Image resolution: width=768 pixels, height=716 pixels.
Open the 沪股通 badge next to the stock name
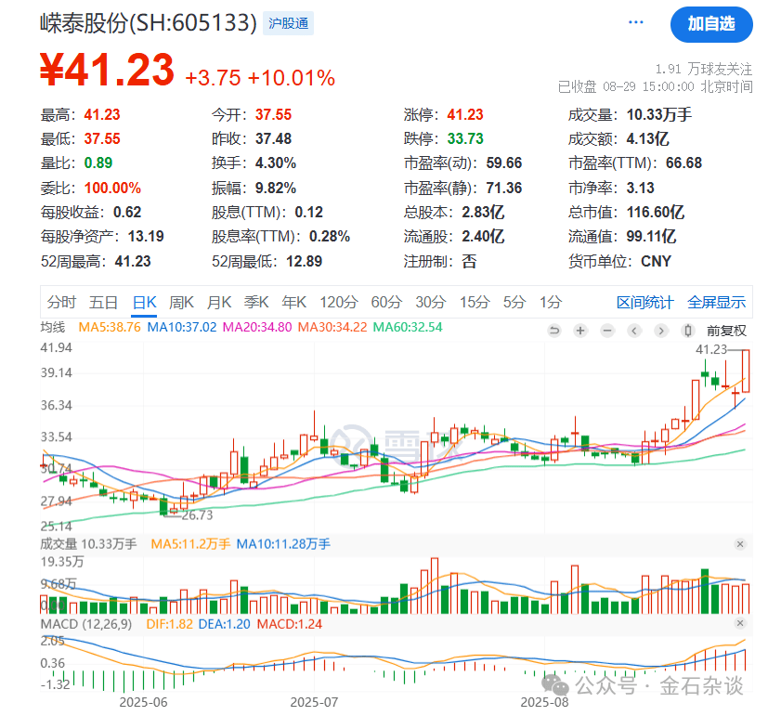[291, 23]
